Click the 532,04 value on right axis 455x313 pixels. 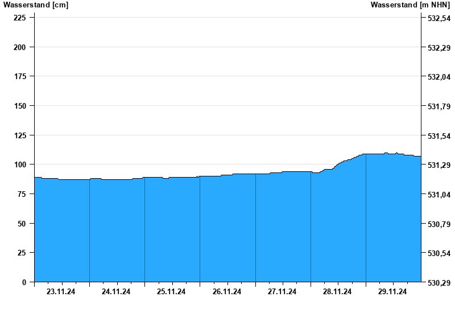pyautogui.click(x=439, y=77)
